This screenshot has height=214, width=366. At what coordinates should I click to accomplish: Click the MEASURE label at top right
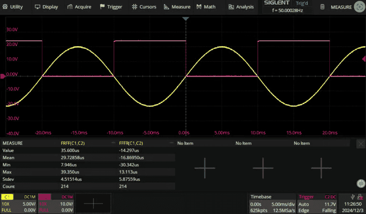click(341, 7)
